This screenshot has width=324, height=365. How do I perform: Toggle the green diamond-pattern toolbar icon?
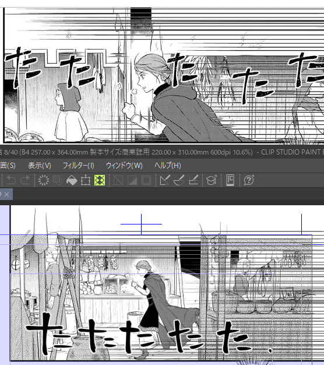point(100,180)
